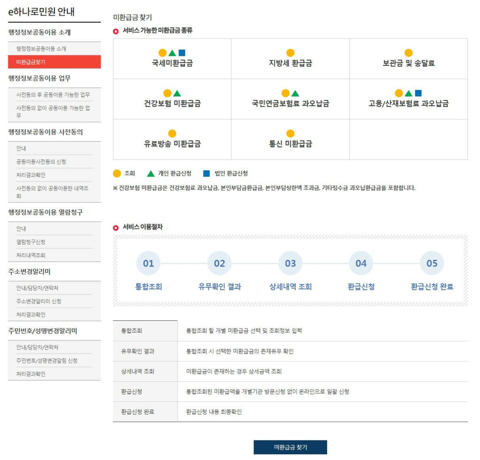Click the 01 통합조회 step circle
The image size is (480, 460).
click(x=149, y=263)
